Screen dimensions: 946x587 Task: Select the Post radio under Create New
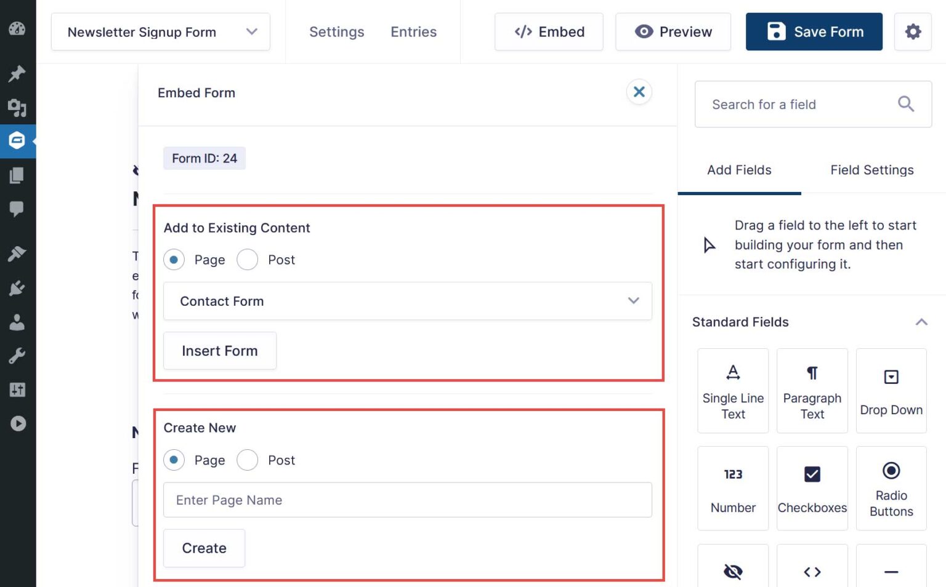(x=248, y=460)
